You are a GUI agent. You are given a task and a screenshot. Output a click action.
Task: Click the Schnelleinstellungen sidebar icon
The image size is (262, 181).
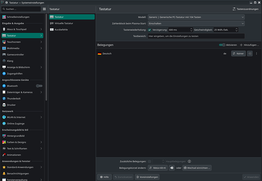(x=4, y=17)
